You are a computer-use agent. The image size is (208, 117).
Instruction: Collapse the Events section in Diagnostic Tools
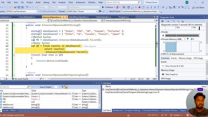pos(161,32)
